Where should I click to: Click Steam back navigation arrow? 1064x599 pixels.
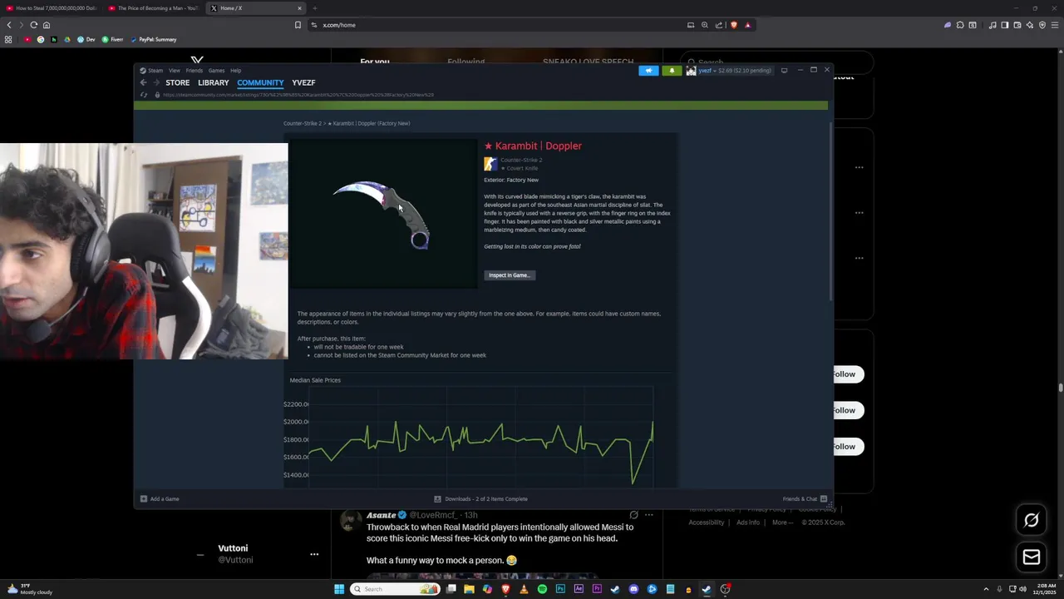coord(143,82)
